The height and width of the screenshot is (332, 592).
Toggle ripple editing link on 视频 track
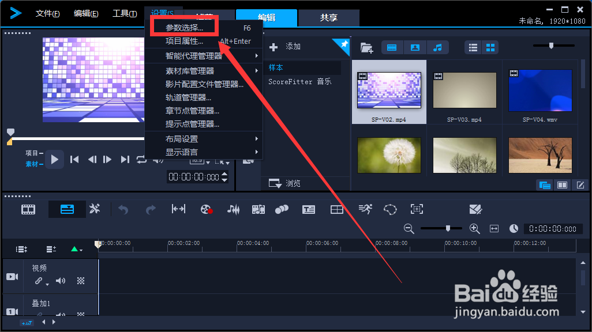tap(39, 281)
